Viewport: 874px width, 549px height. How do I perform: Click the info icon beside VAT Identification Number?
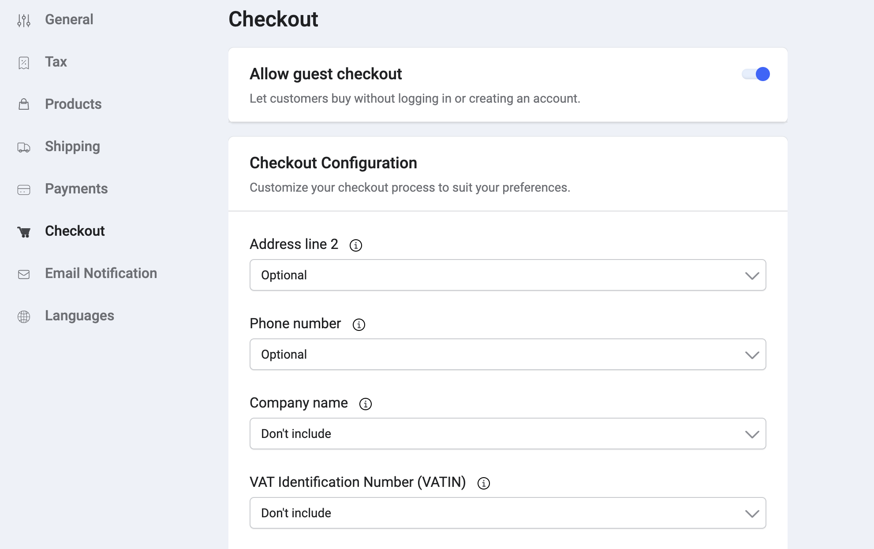[x=484, y=483]
